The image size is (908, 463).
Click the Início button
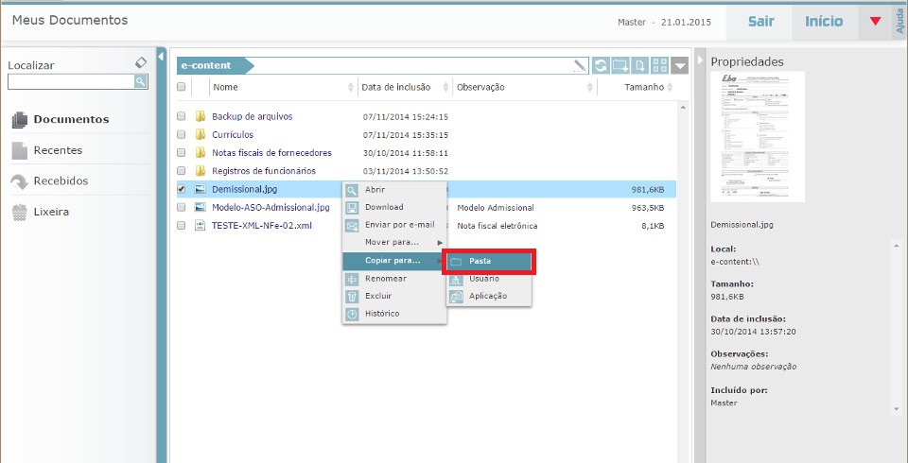824,21
